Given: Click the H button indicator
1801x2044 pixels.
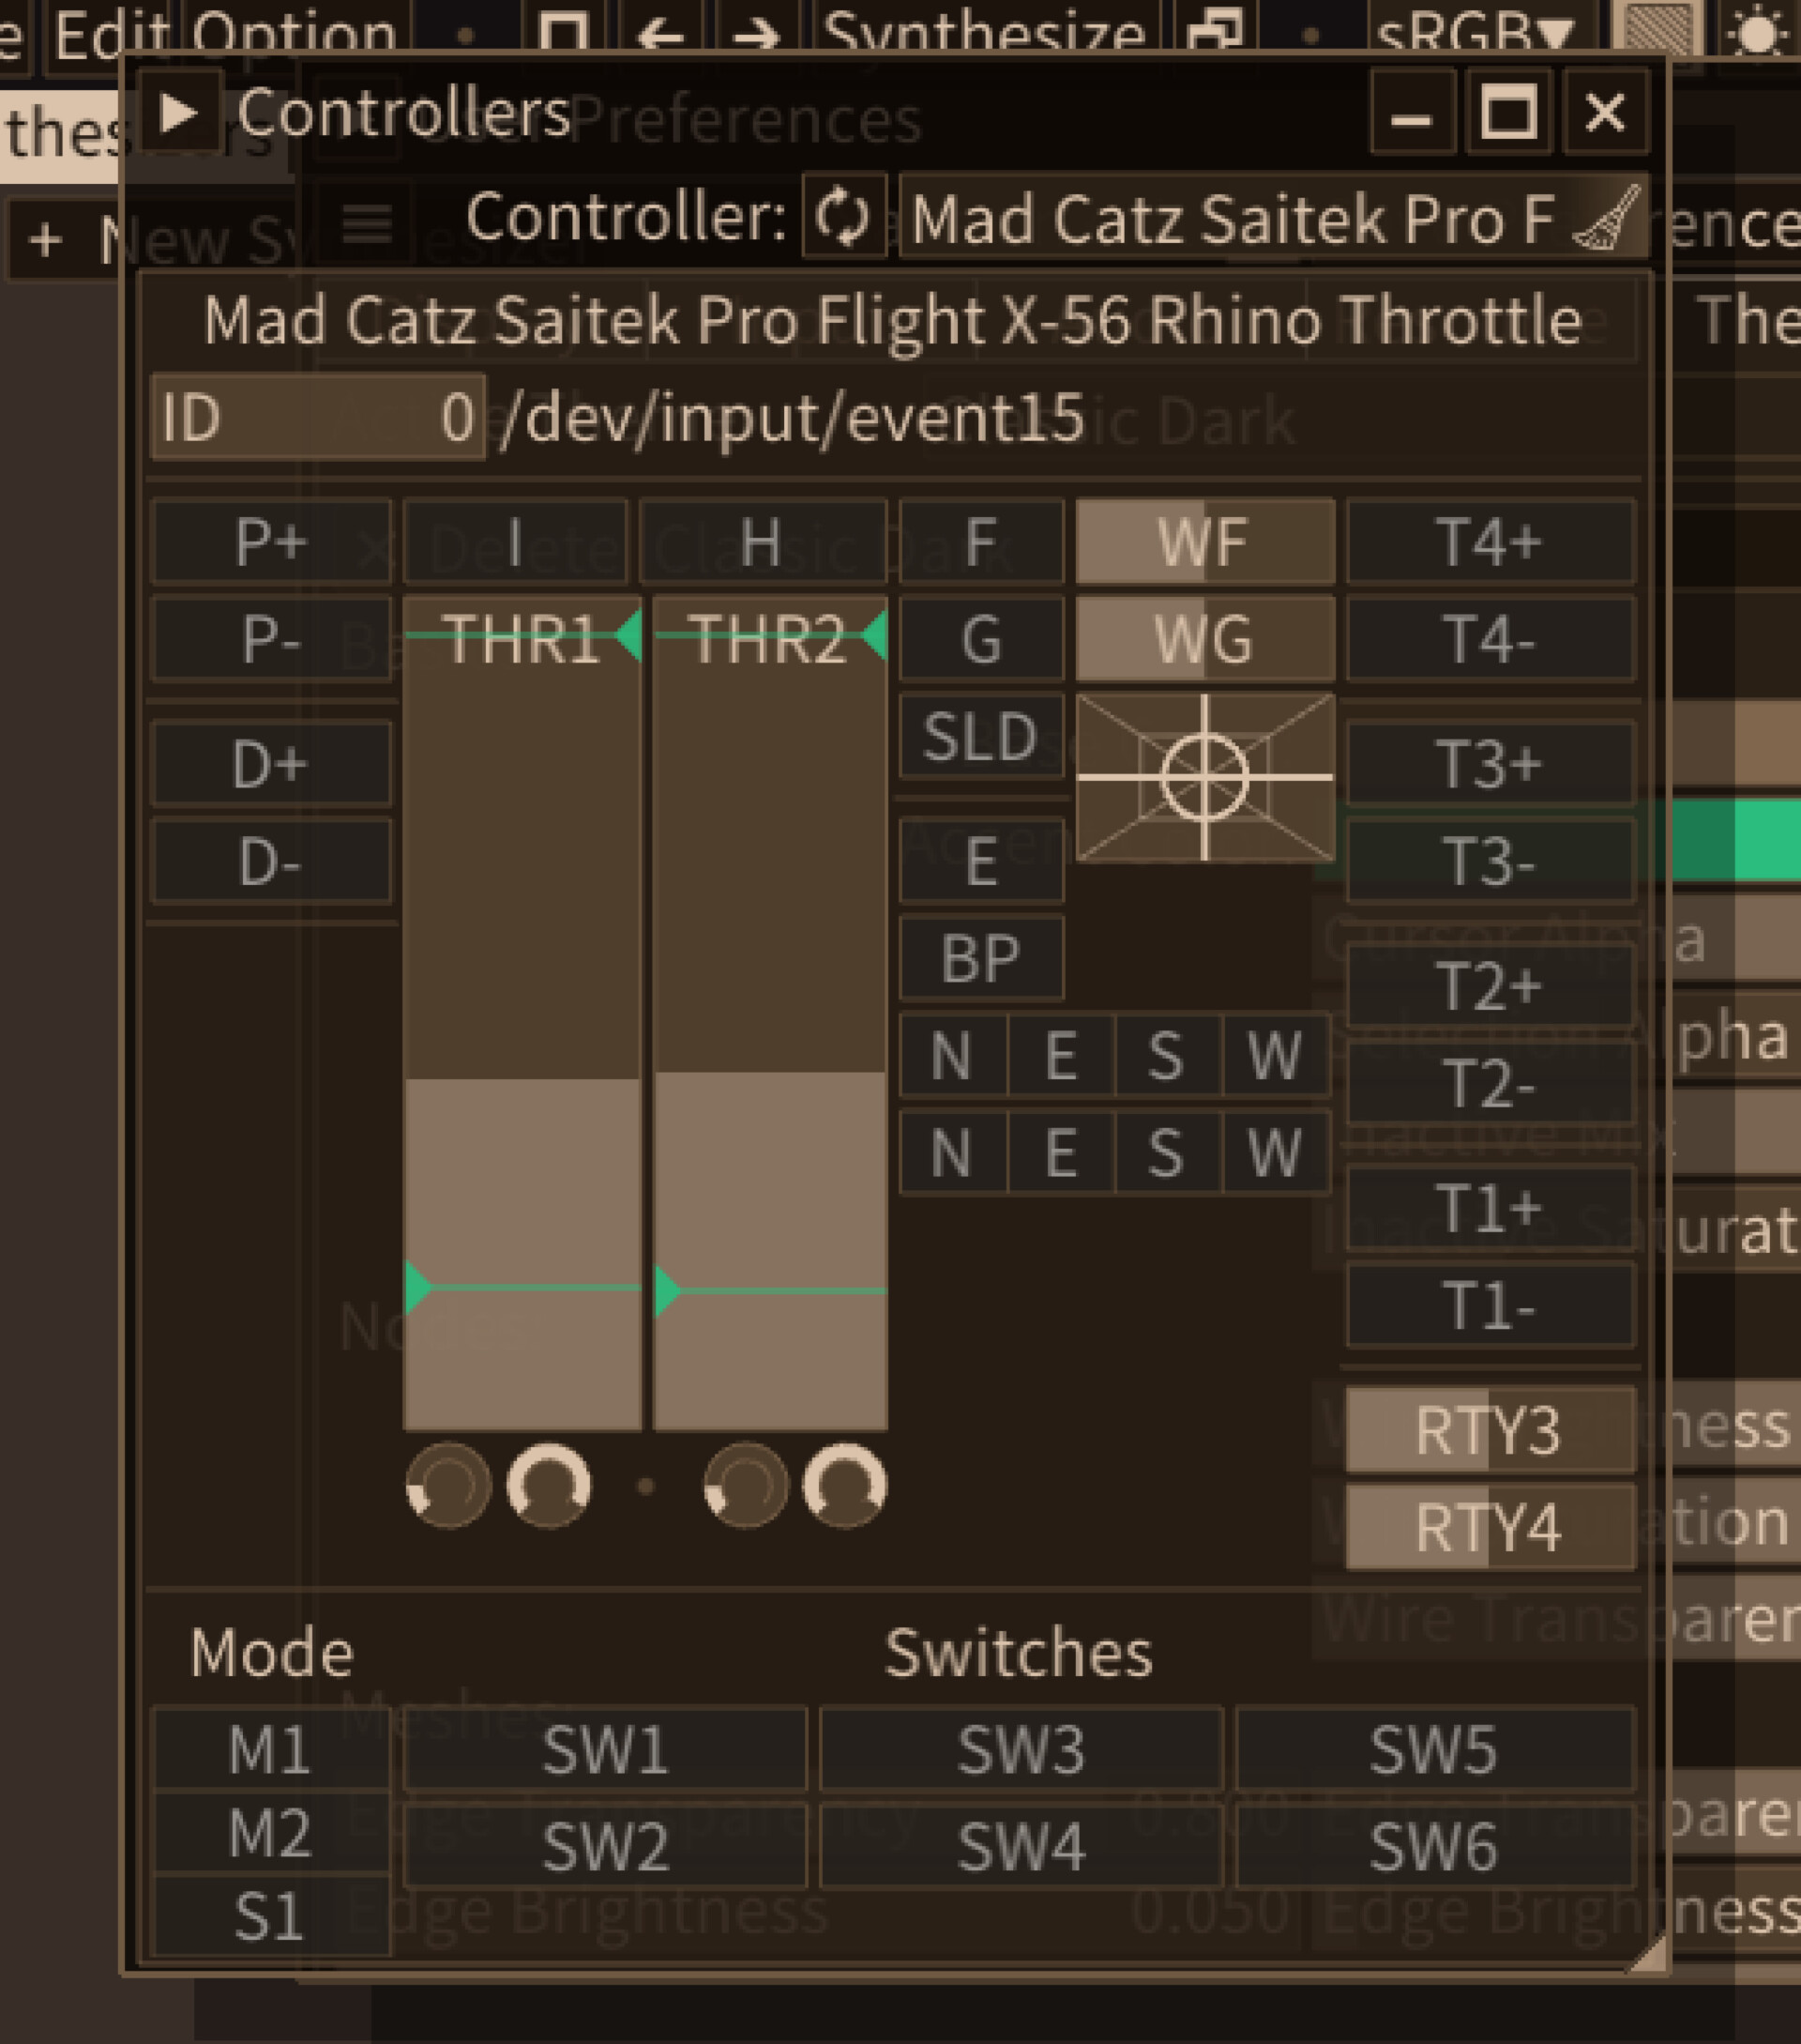Looking at the screenshot, I should [x=762, y=541].
